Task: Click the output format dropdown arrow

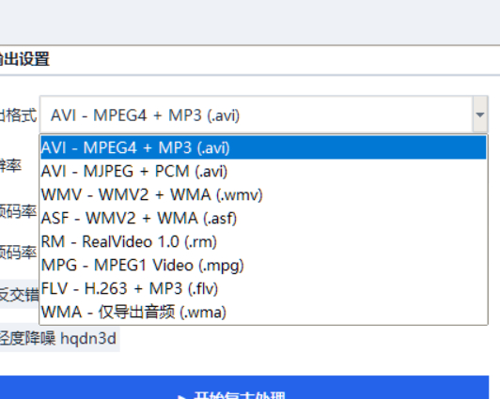Action: [480, 115]
